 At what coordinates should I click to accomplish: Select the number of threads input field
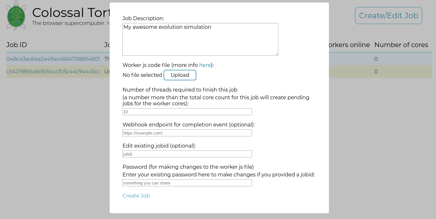pyautogui.click(x=187, y=112)
